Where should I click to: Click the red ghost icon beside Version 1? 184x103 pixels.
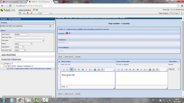coord(67,33)
